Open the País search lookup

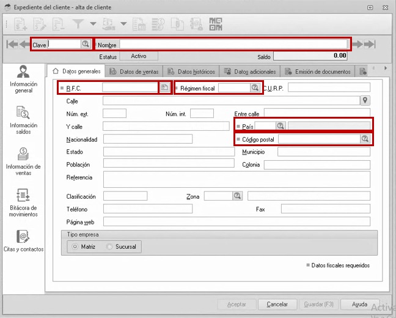coord(280,126)
